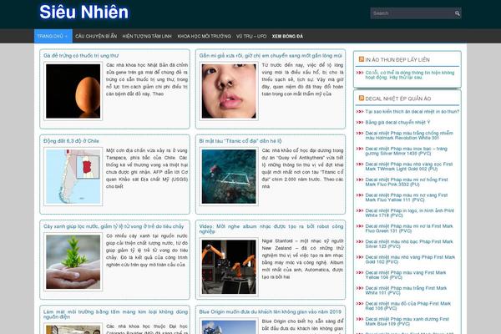Open article Gà đẻ trứng có thuốc trị ung thư
Screen dimensions: 501x334
coord(81,56)
